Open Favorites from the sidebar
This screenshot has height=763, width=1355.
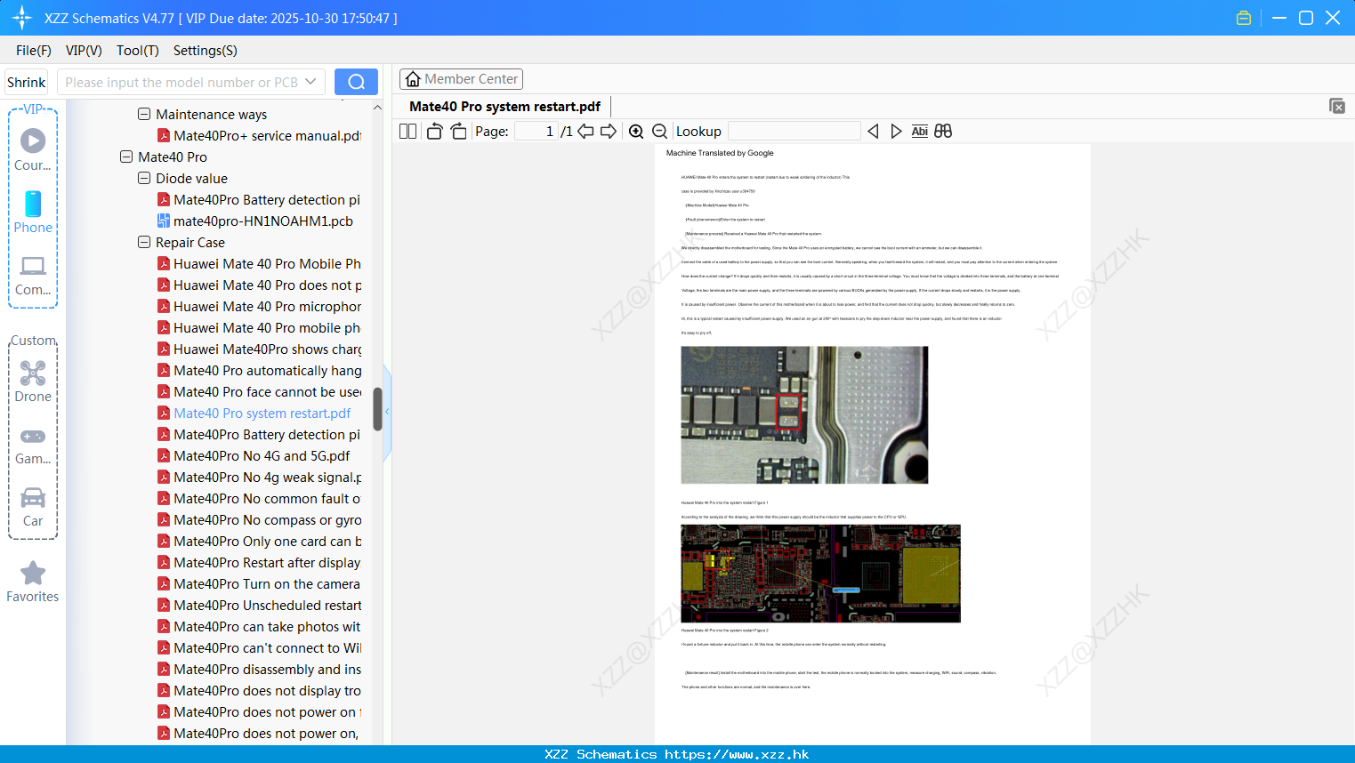click(x=33, y=582)
